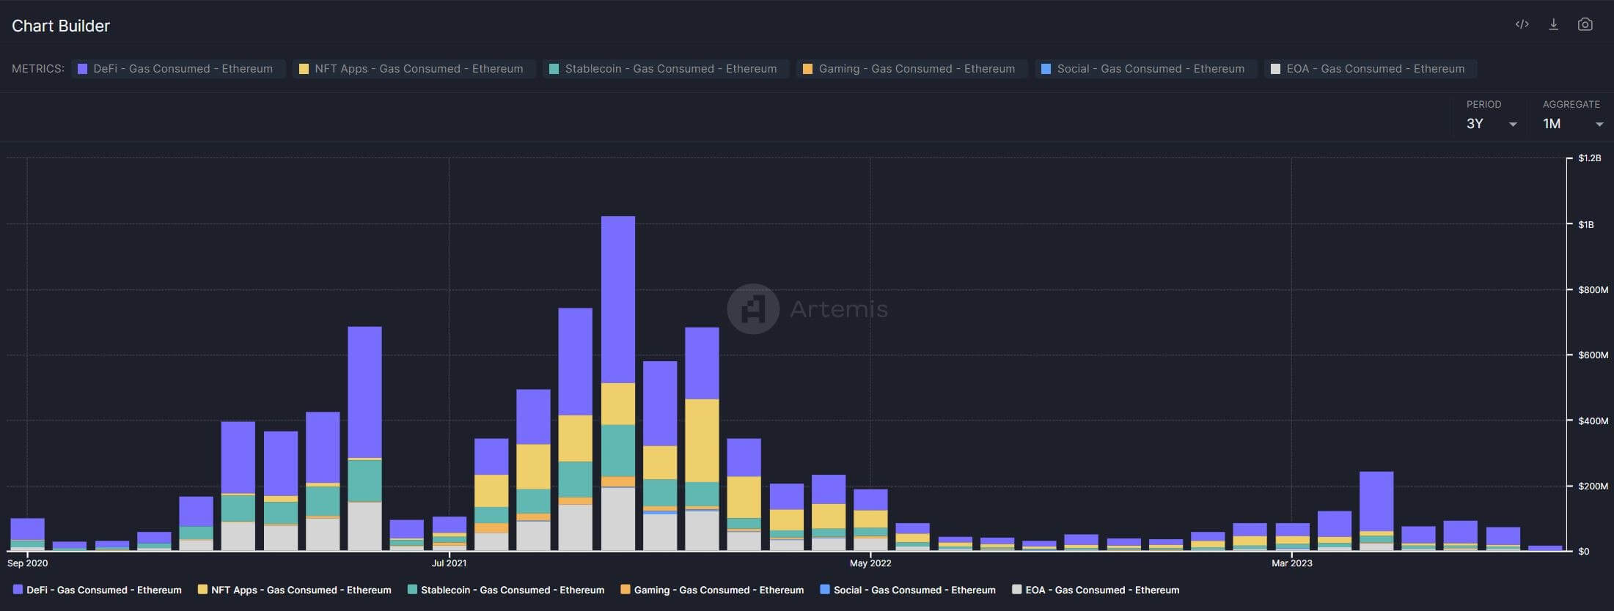The width and height of the screenshot is (1614, 611).
Task: Open the Aggregate 1M dropdown
Action: [1571, 124]
